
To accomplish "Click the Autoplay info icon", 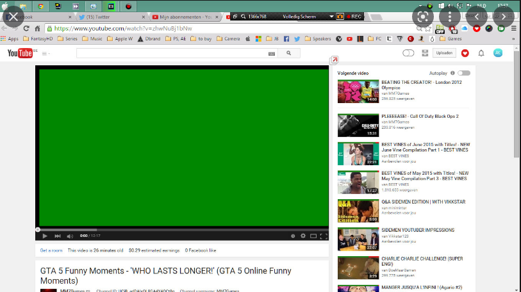I will tap(452, 73).
